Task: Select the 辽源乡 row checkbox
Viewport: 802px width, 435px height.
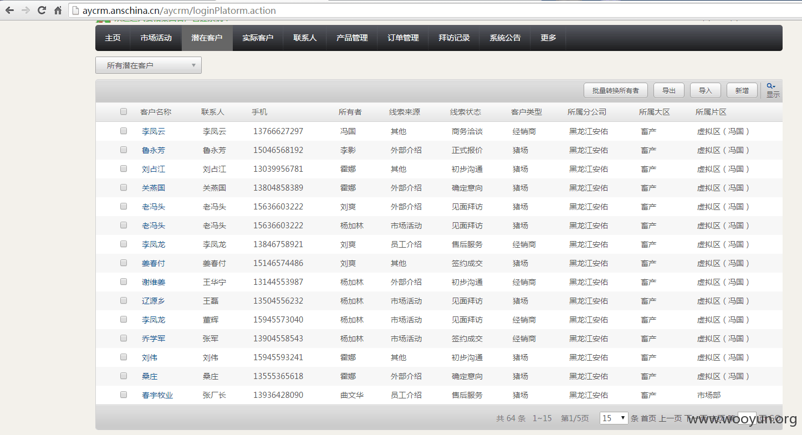Action: click(x=124, y=300)
